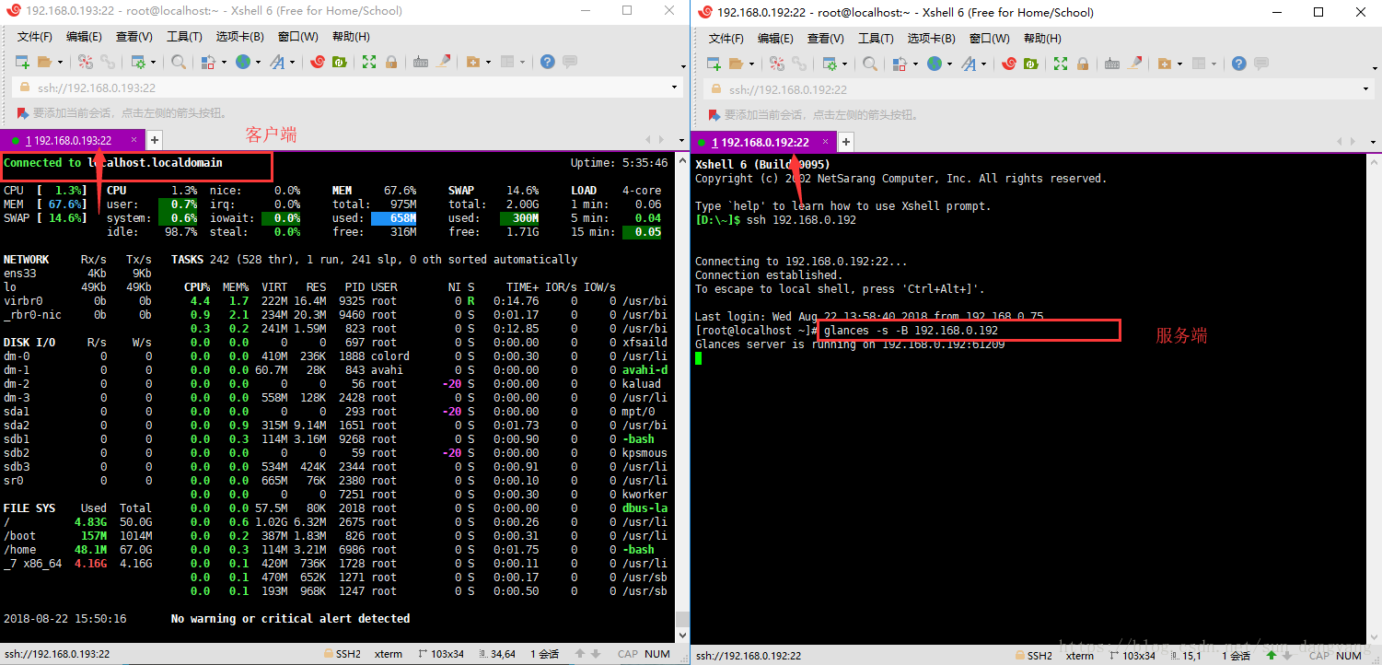The width and height of the screenshot is (1382, 665).
Task: Click 'No warning or critical alert detected' text
Action: point(291,618)
